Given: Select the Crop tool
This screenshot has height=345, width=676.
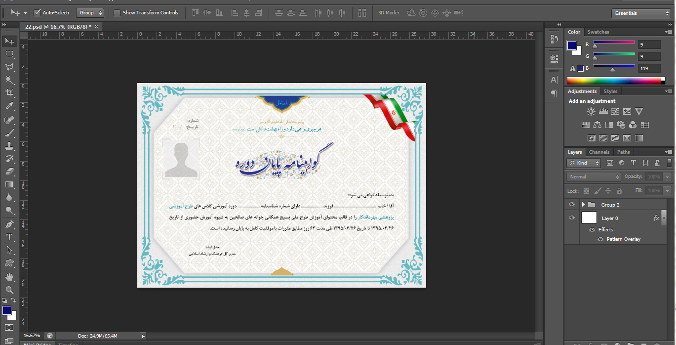Looking at the screenshot, I should coord(9,93).
